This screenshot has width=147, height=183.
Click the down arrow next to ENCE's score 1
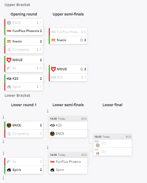[38, 23]
